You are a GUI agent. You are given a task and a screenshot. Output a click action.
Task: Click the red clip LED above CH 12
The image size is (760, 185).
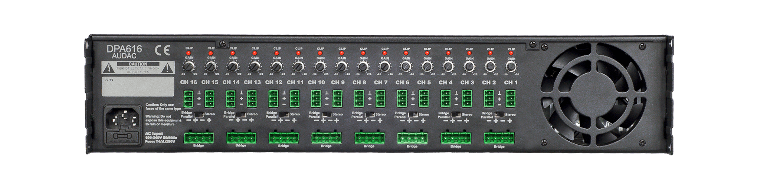(x=276, y=53)
